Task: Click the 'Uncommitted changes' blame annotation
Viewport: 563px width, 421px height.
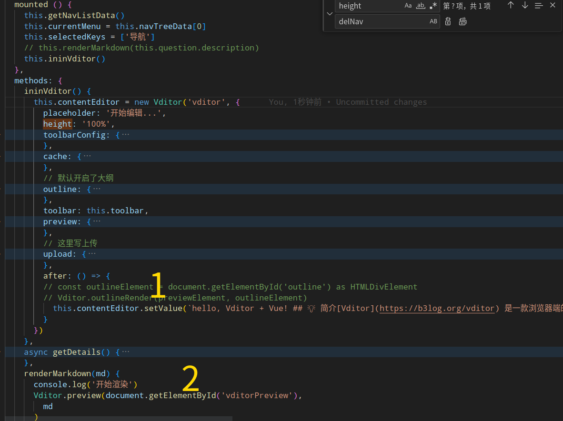Action: point(382,102)
